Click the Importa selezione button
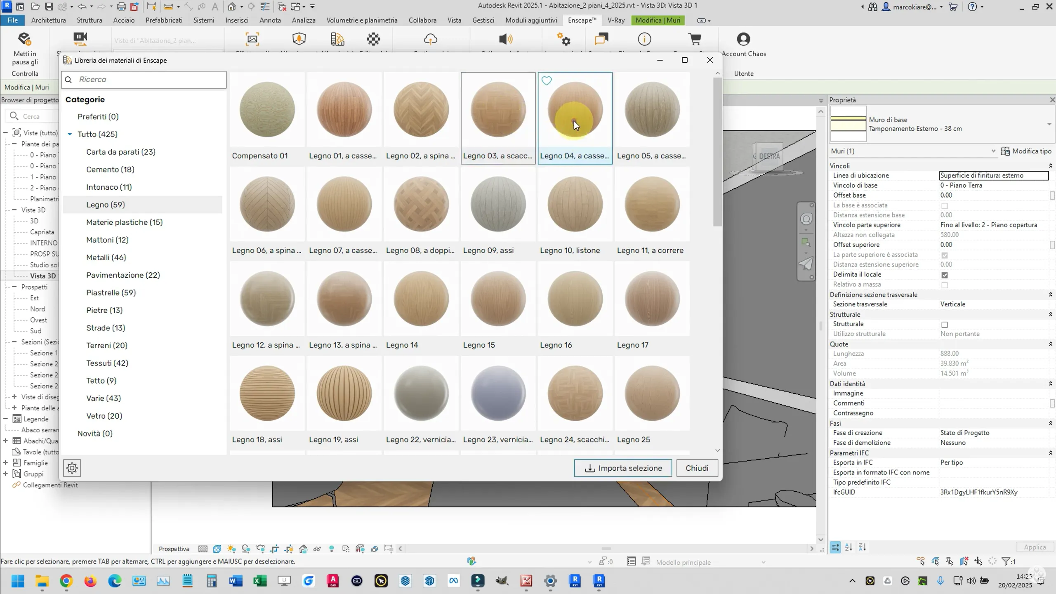The width and height of the screenshot is (1056, 594). pos(623,468)
